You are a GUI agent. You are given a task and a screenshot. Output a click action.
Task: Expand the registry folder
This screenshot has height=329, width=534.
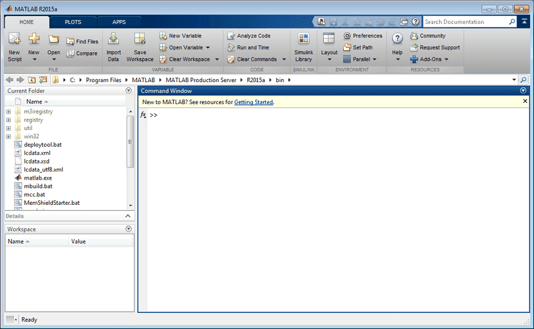click(x=9, y=120)
